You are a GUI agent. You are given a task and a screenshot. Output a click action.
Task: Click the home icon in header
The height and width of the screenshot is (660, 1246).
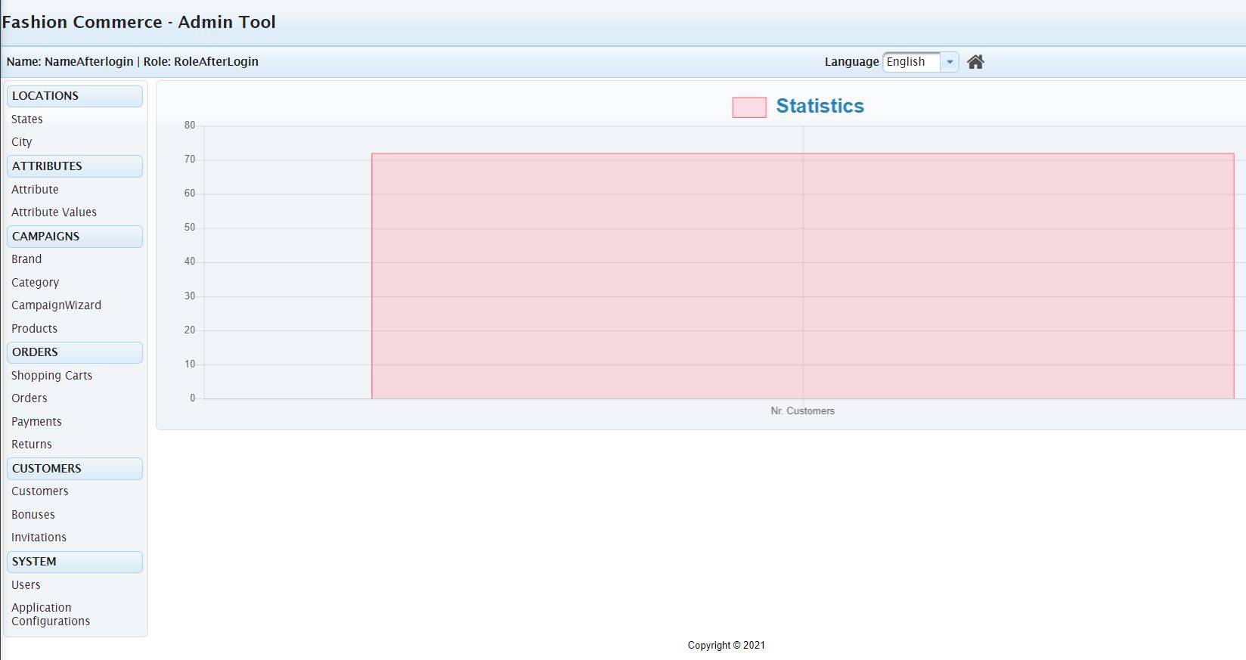tap(975, 62)
